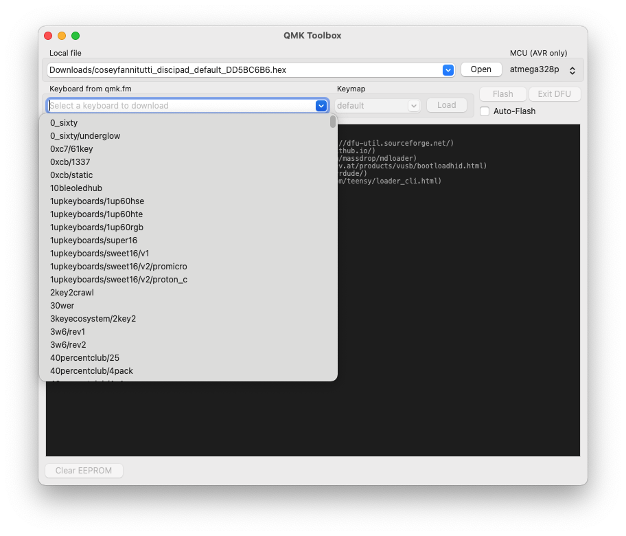Open the Local file dropdown arrow
The height and width of the screenshot is (536, 626).
point(448,70)
